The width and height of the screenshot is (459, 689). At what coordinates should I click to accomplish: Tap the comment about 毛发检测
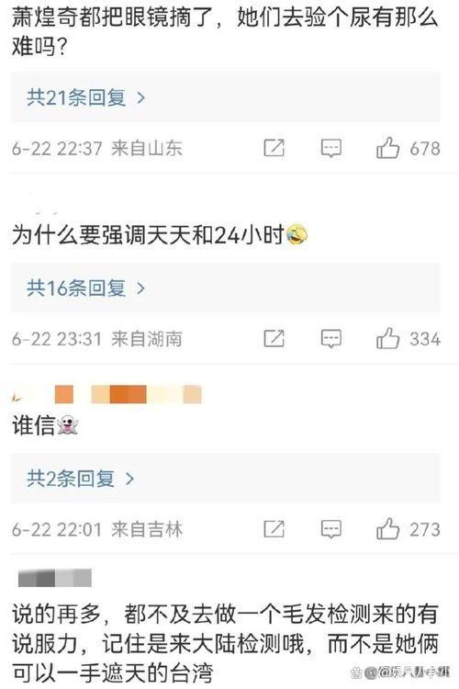(225, 643)
